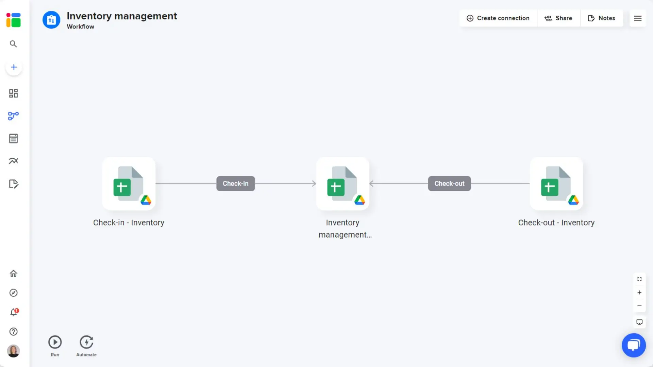Click the Run playback button
Image resolution: width=653 pixels, height=367 pixels.
55,342
